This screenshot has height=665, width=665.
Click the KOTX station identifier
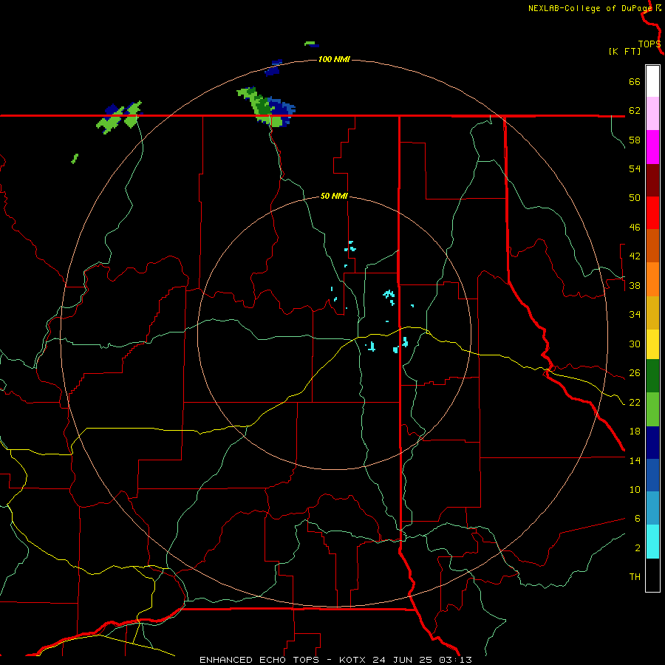click(x=354, y=660)
